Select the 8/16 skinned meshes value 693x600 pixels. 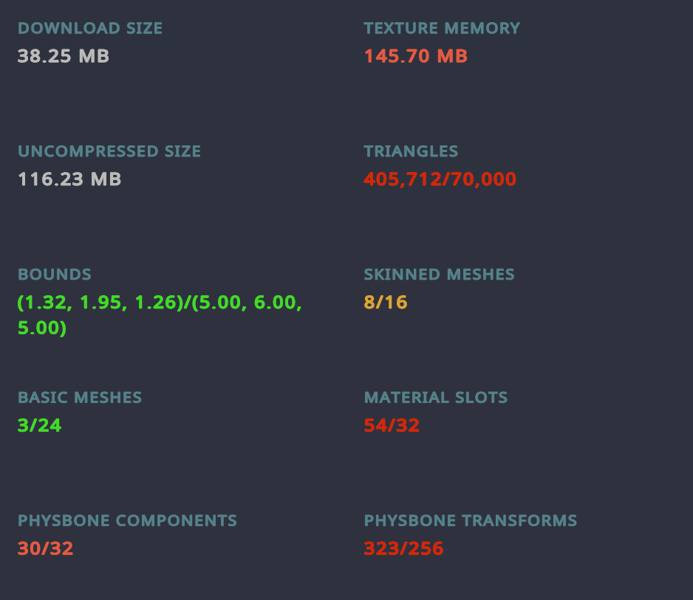click(x=386, y=303)
